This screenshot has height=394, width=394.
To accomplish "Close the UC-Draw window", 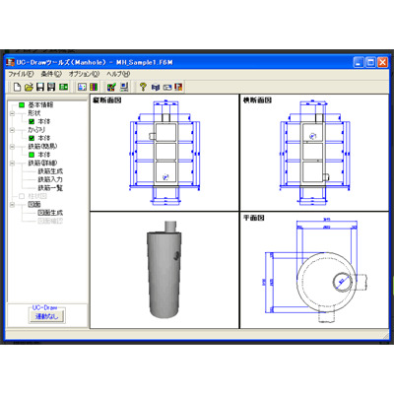I will [382, 62].
